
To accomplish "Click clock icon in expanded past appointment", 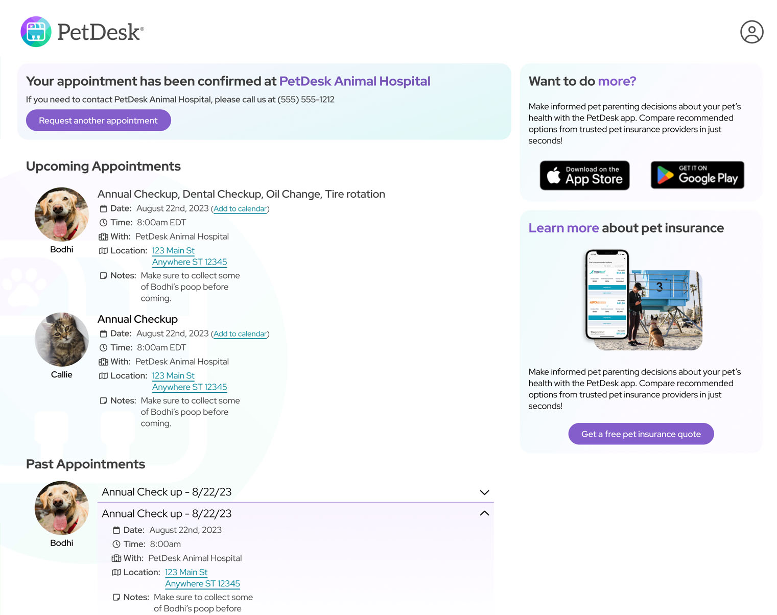I will (116, 545).
